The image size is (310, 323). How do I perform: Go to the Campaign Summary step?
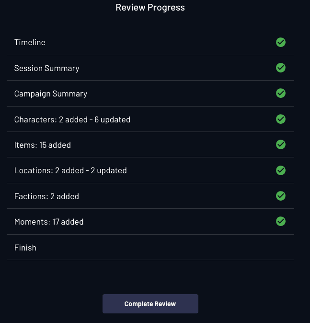click(50, 94)
